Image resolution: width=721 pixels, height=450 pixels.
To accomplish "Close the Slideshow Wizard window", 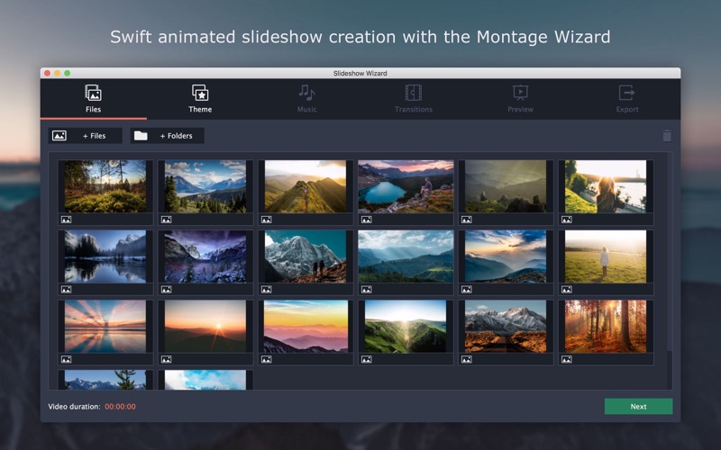I will tap(47, 73).
